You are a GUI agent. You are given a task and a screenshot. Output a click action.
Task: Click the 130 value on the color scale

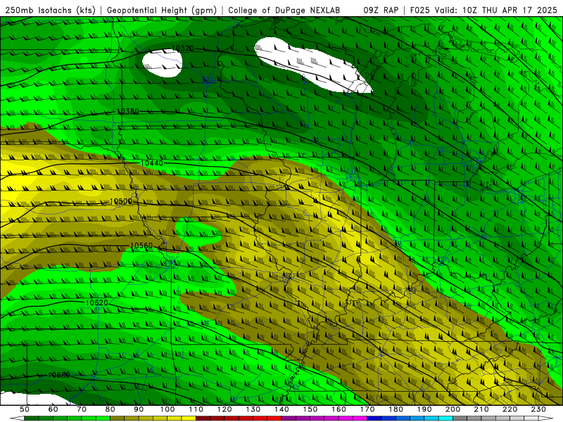pyautogui.click(x=253, y=409)
